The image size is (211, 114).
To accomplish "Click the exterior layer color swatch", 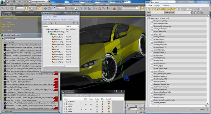I will pyautogui.click(x=102, y=104).
